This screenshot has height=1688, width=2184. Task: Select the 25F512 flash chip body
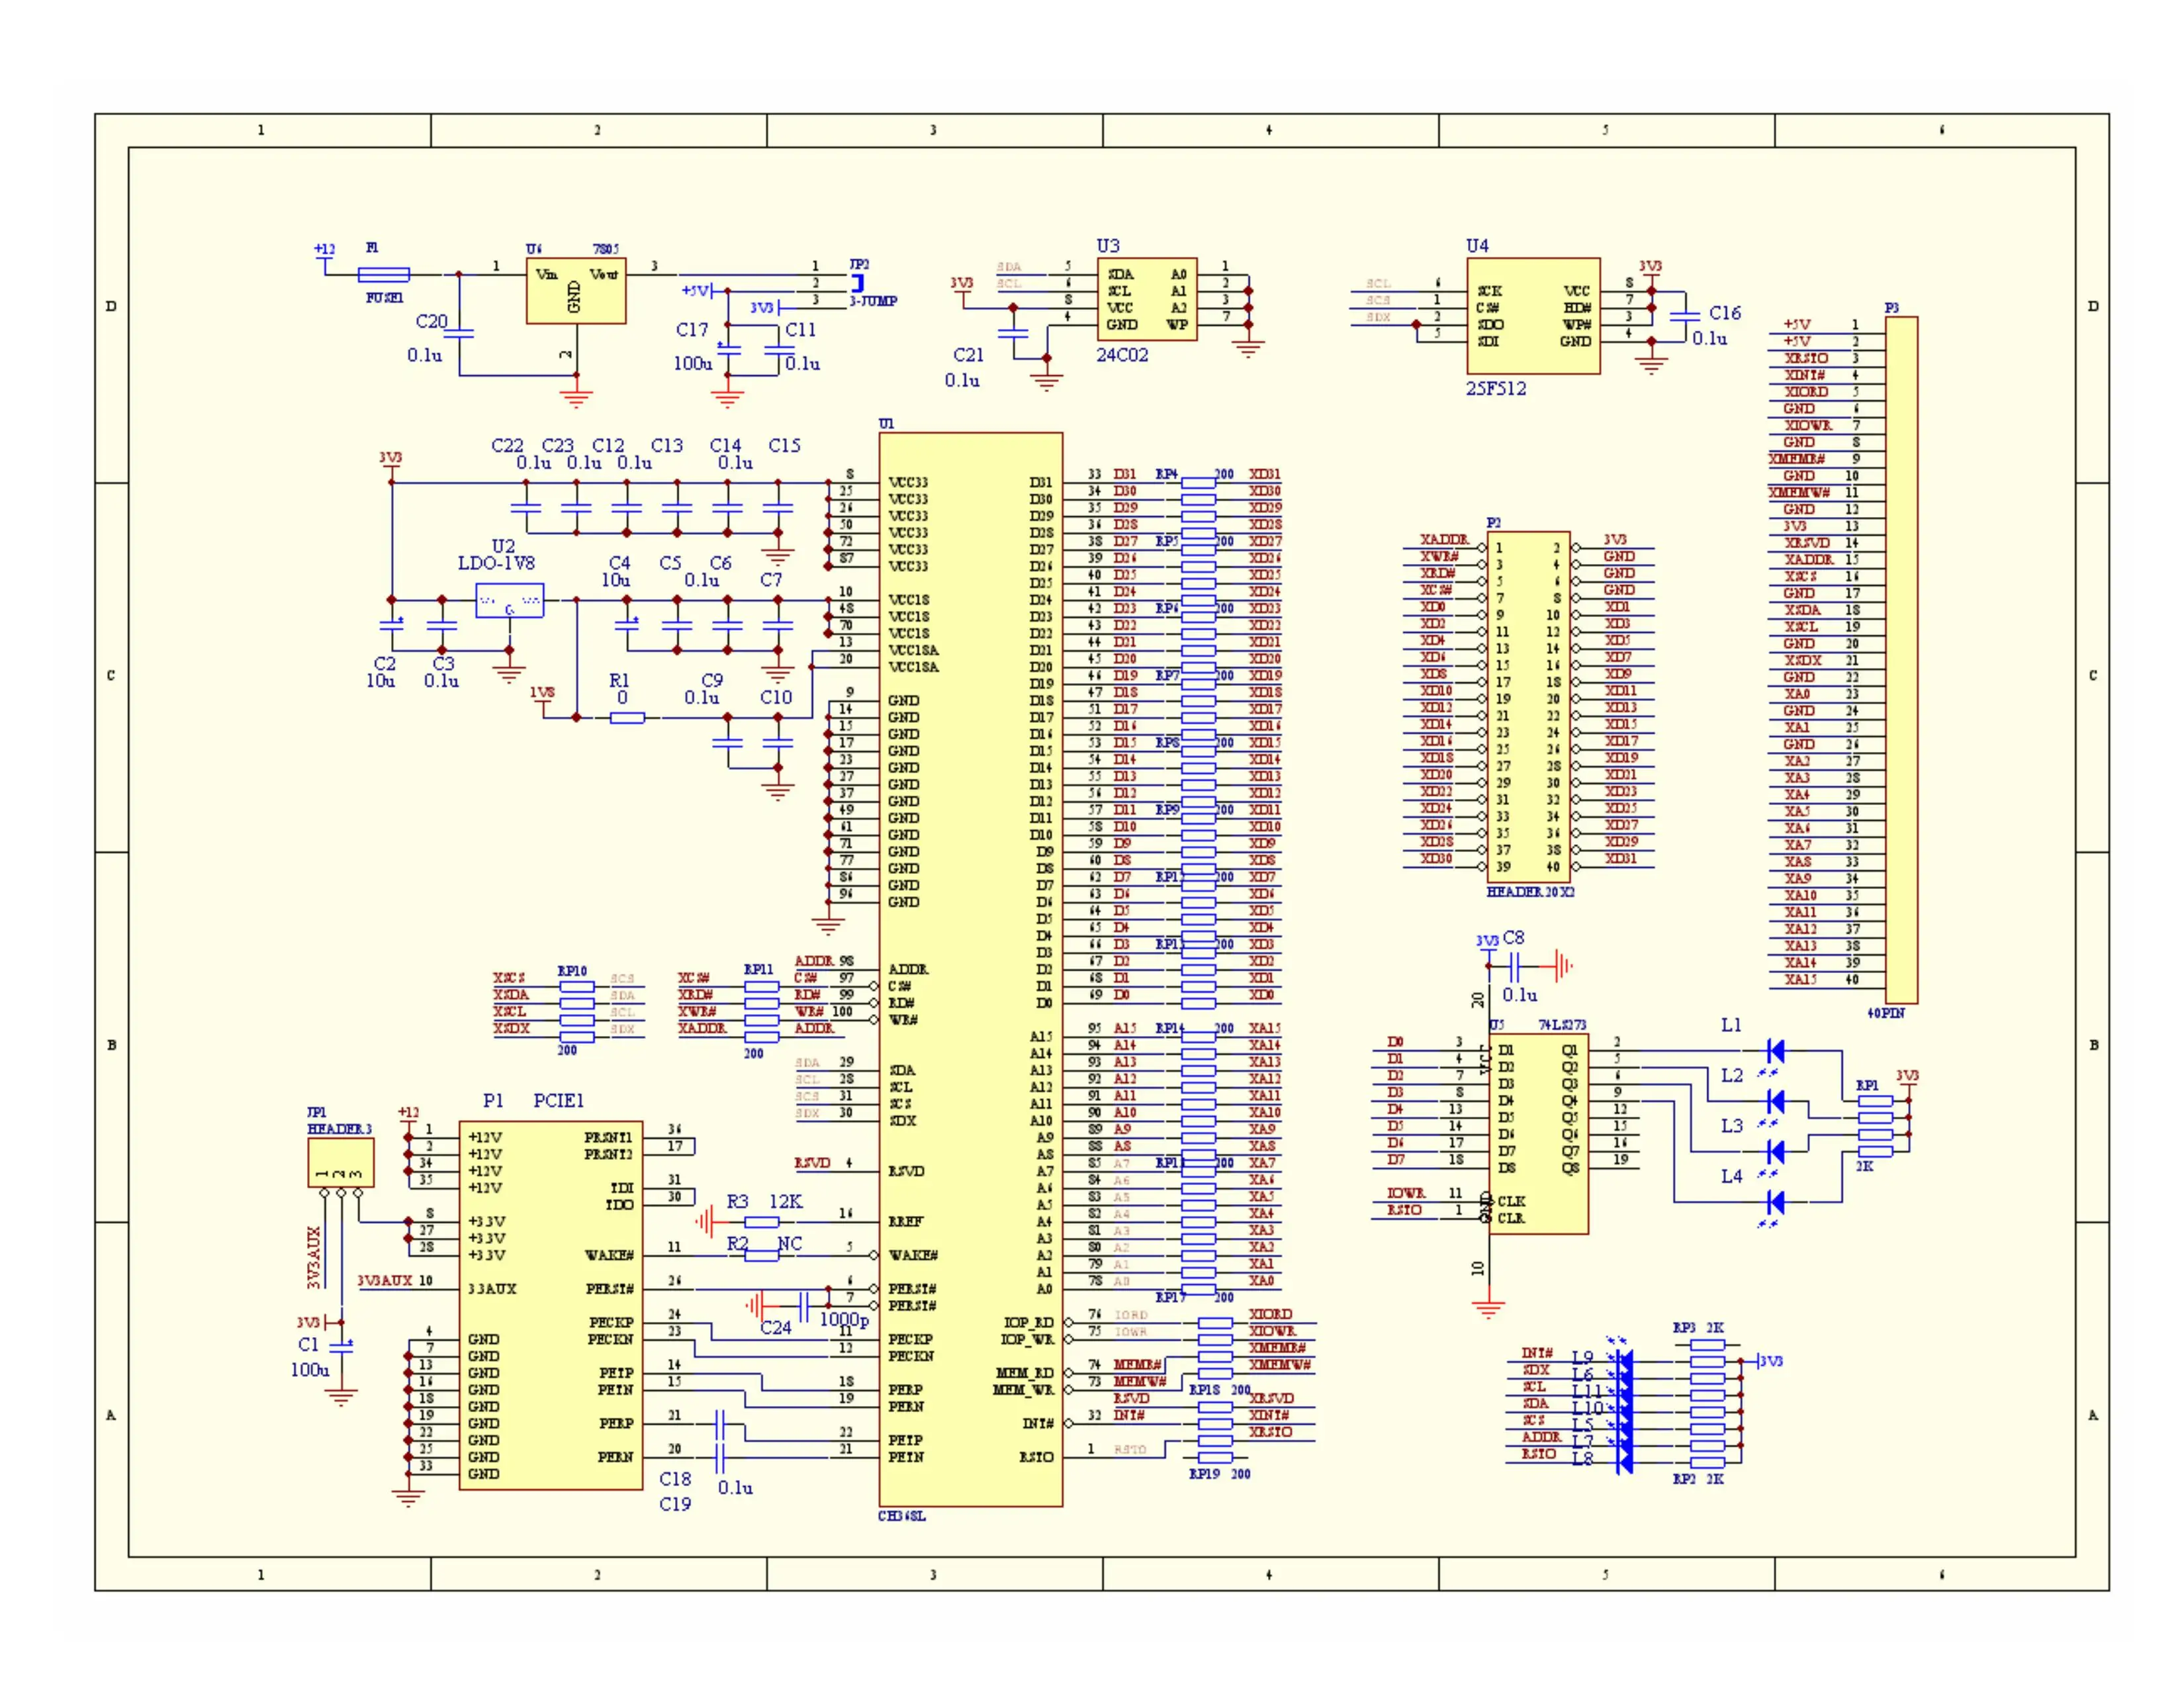1533,316
